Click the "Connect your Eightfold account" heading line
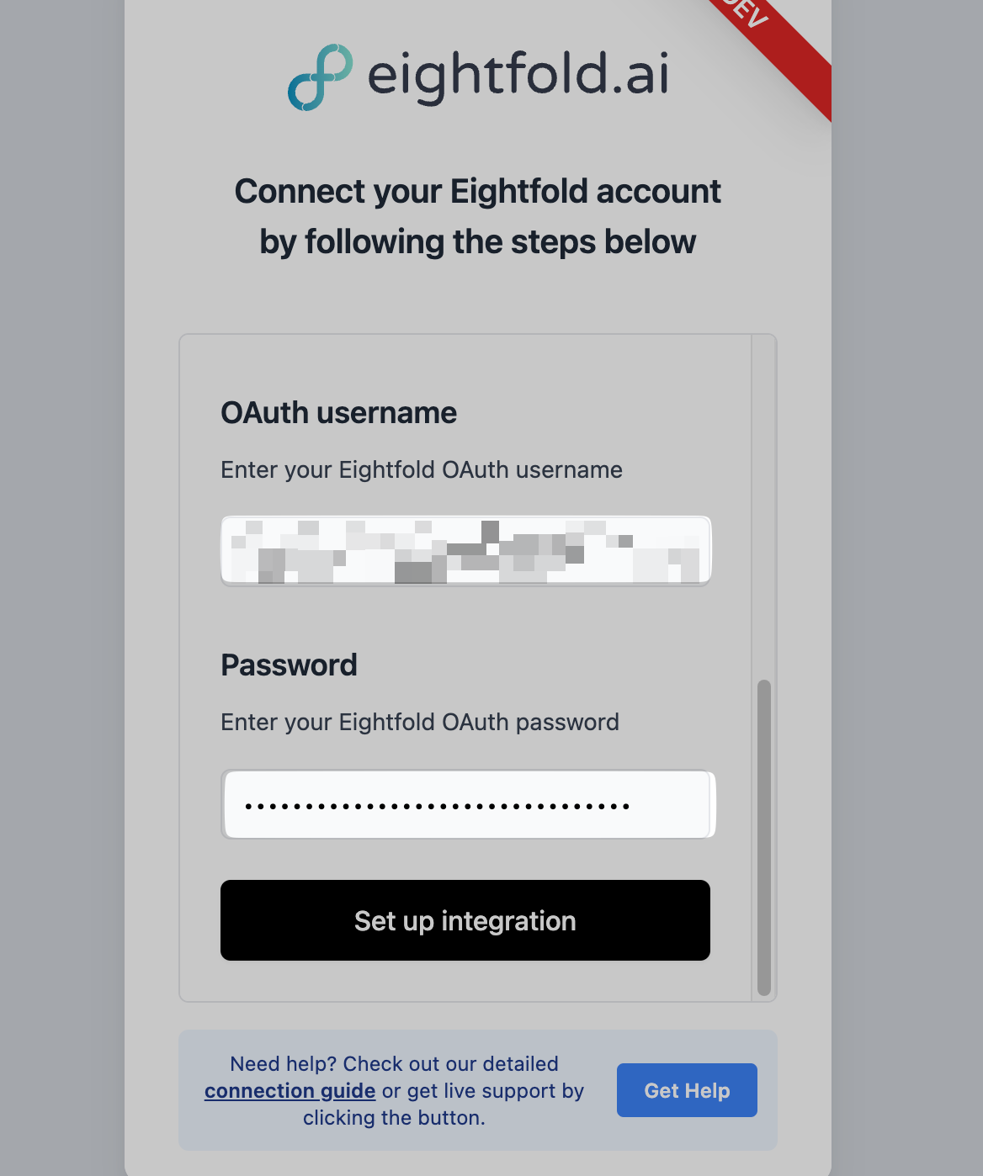 477,192
